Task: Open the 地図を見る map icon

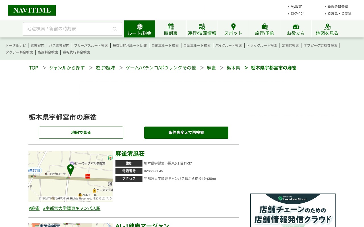Action: pyautogui.click(x=327, y=26)
